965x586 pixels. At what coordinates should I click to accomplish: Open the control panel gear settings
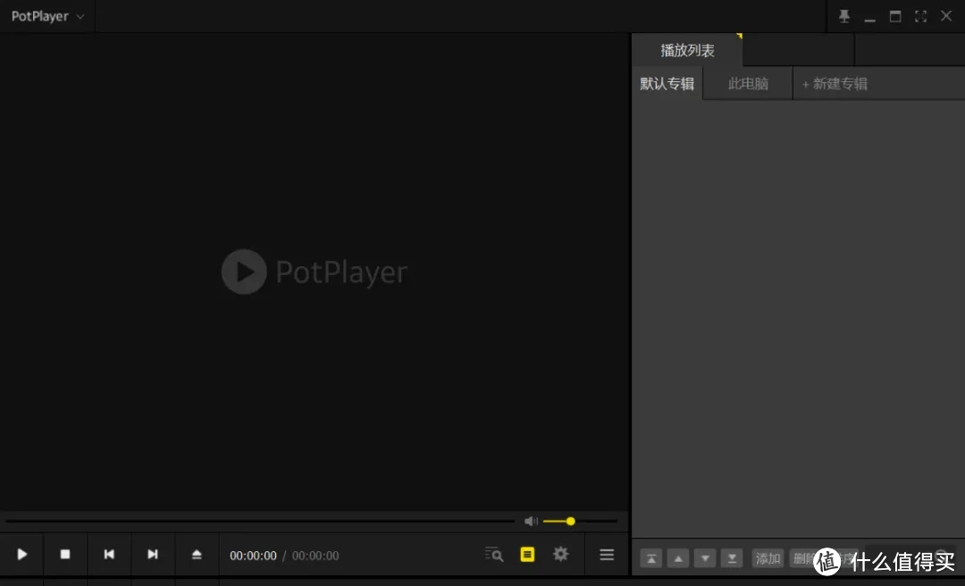pos(560,554)
